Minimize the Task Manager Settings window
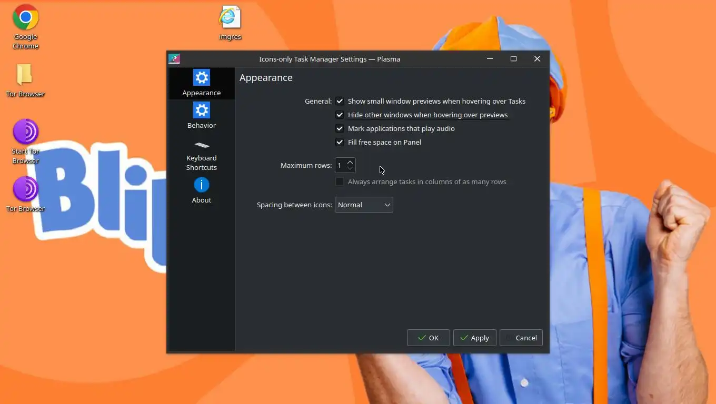Screen dimensions: 716x404 click(x=490, y=59)
